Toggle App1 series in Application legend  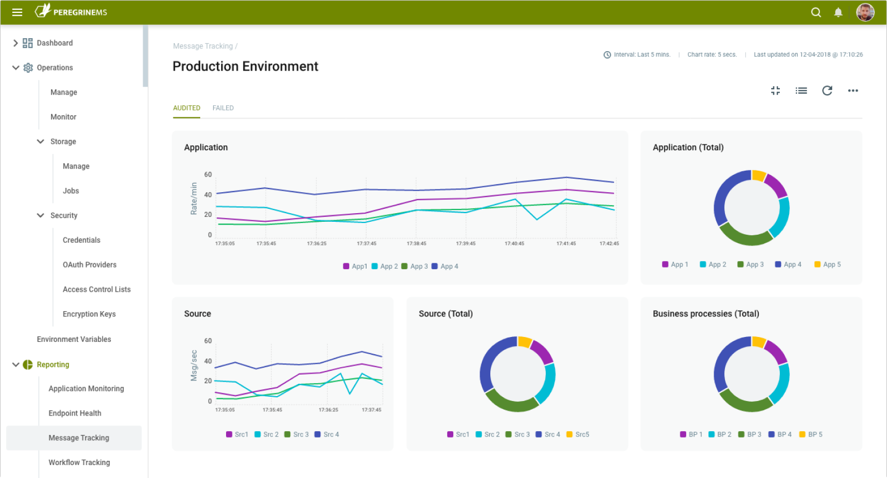click(x=355, y=266)
